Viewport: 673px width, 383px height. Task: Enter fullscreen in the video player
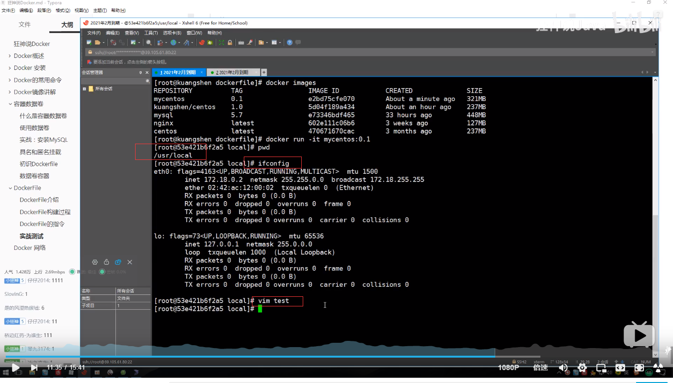[658, 368]
